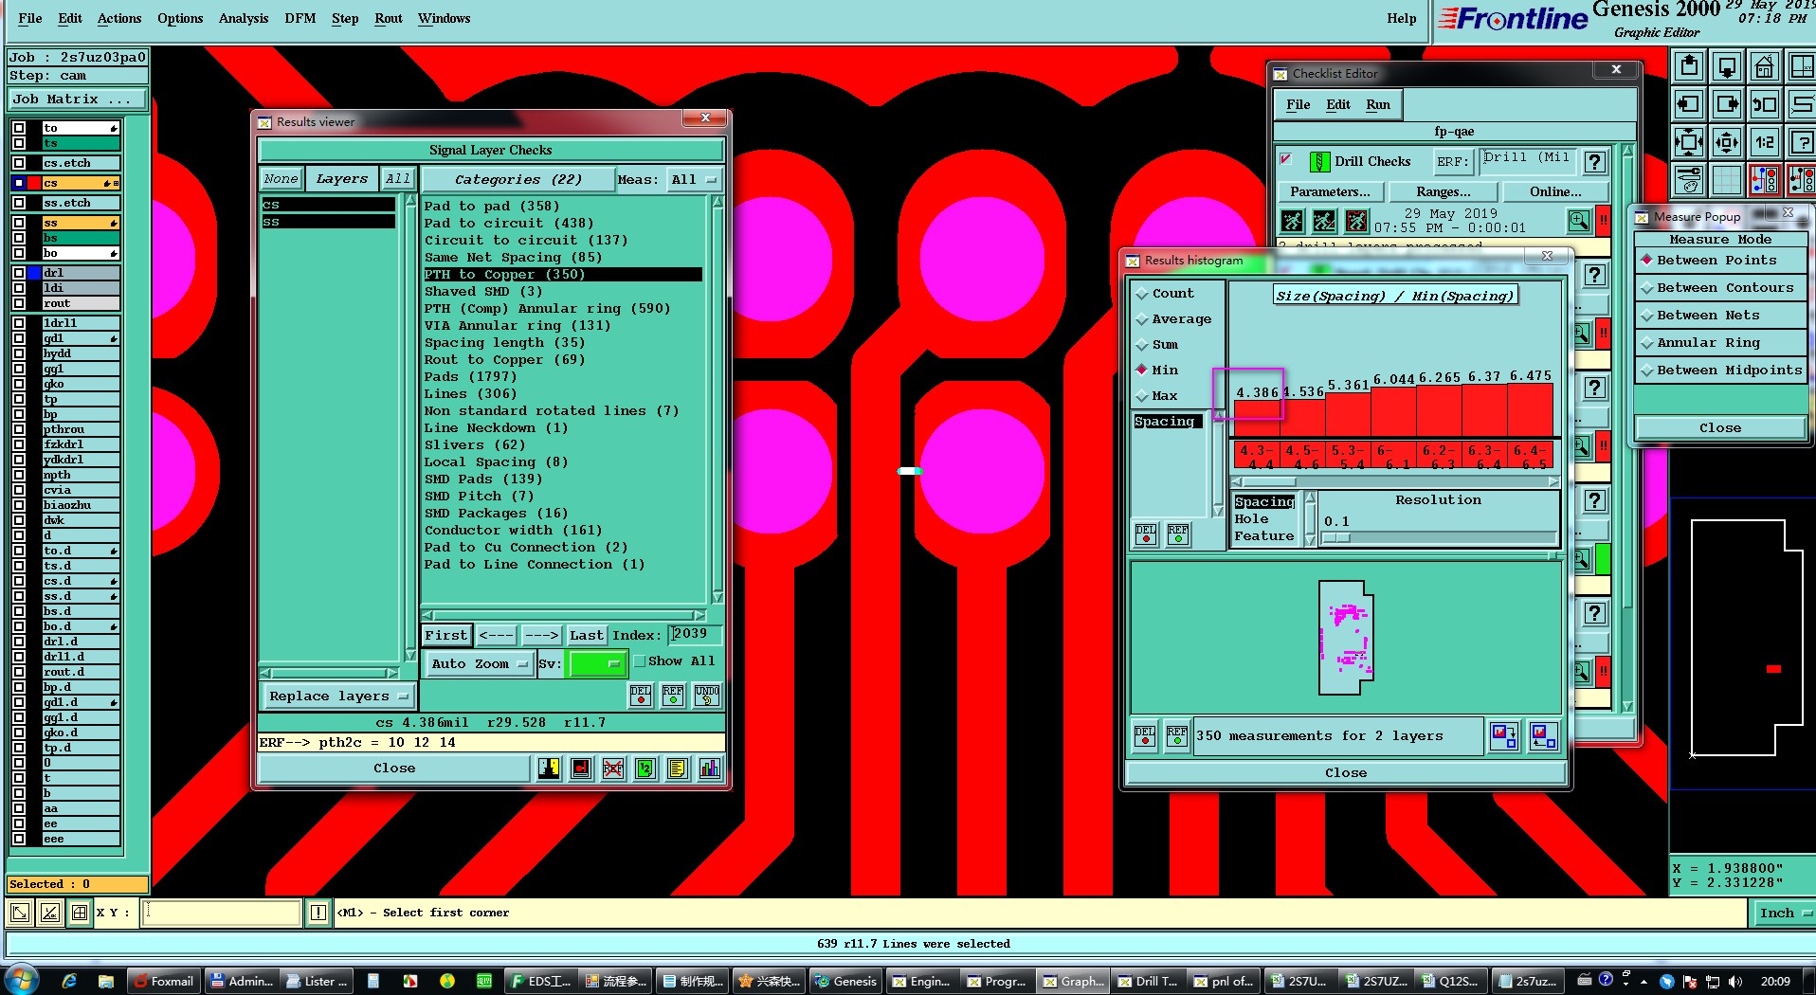Click the Resolution slider in Results histogram
1816x995 pixels.
coord(1439,538)
